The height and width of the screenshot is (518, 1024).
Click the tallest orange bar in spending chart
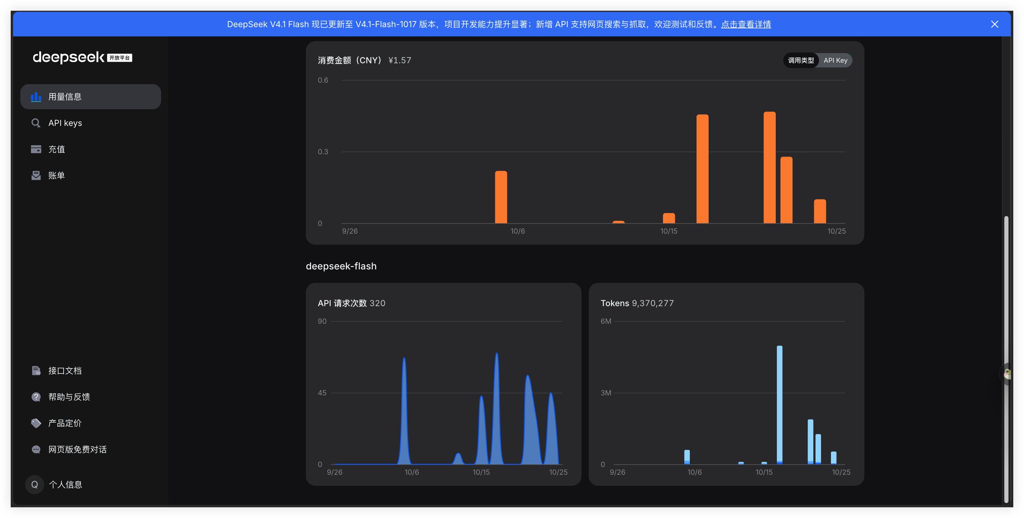coord(769,167)
